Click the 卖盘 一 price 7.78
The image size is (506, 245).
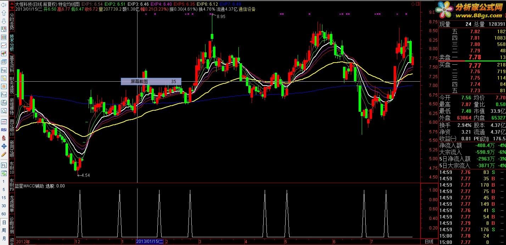point(474,57)
